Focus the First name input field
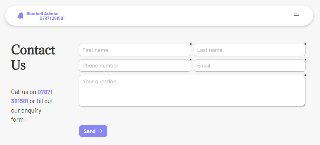Screen dimensions: 320x145 click(x=135, y=50)
